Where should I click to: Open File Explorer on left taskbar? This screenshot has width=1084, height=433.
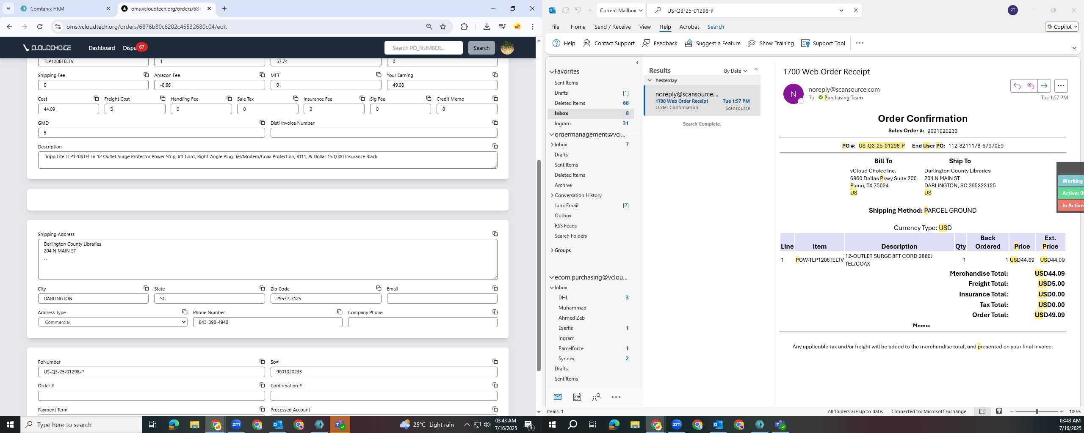pyautogui.click(x=194, y=425)
